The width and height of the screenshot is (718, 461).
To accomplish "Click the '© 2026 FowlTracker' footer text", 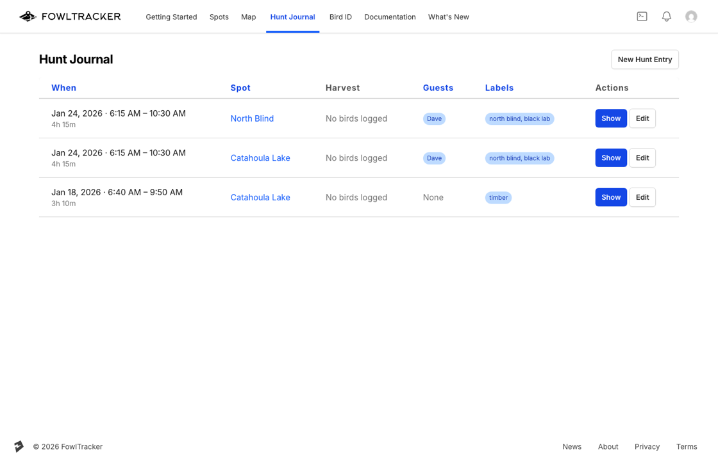I will (x=68, y=446).
